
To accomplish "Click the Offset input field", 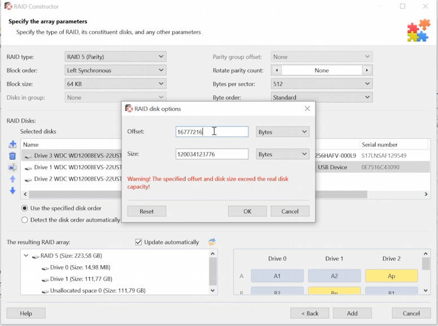I will [x=212, y=132].
